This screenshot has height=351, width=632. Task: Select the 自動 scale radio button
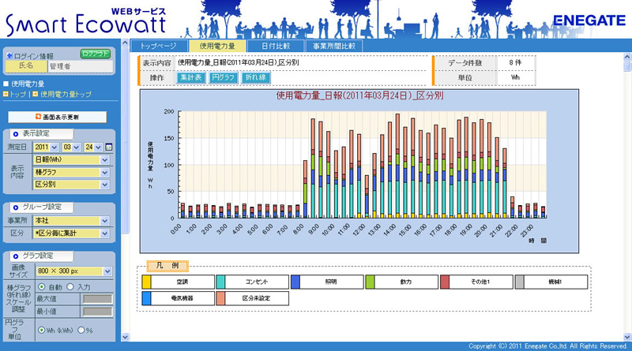(x=42, y=287)
